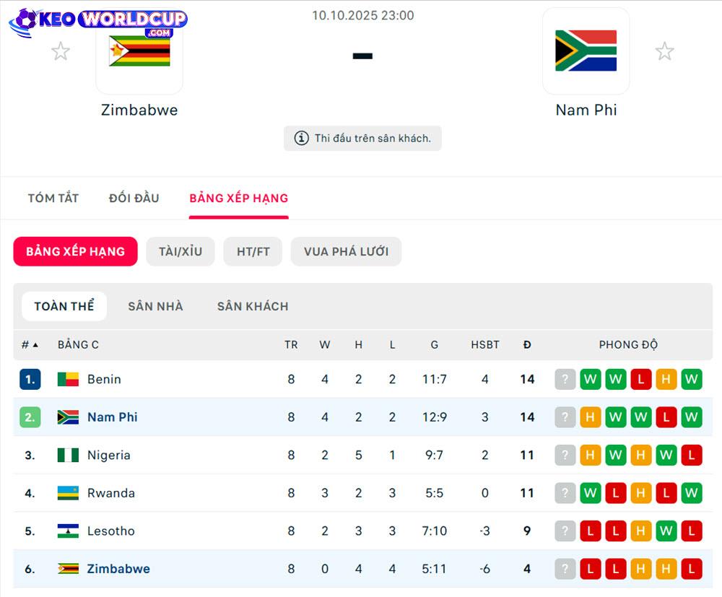The image size is (722, 597).
Task: Favorite Zimbabwe with the star icon
Action: click(61, 51)
